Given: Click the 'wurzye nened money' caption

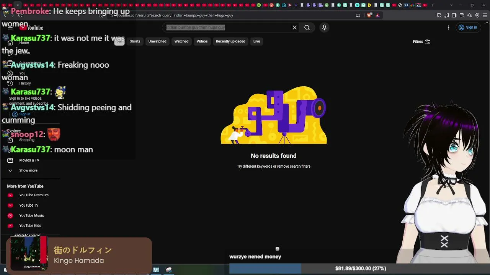Looking at the screenshot, I should (x=255, y=257).
